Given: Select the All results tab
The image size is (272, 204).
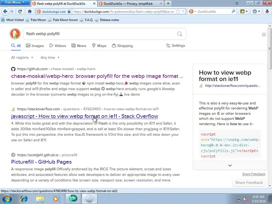Looking at the screenshot, I should point(16,46).
